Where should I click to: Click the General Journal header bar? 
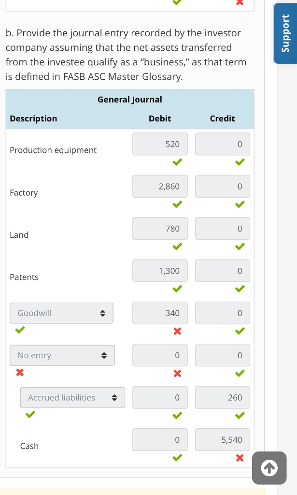click(x=129, y=100)
